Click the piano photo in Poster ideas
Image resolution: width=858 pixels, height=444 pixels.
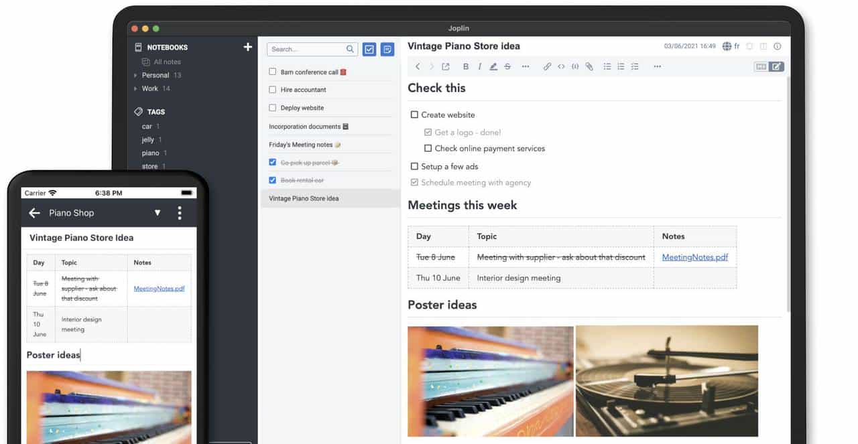point(491,382)
